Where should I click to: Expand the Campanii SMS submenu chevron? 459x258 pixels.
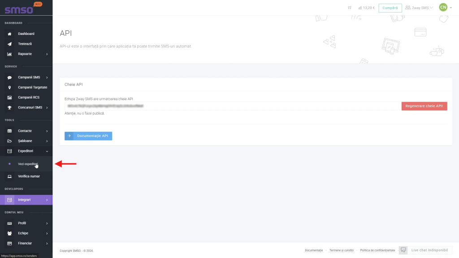click(x=47, y=77)
